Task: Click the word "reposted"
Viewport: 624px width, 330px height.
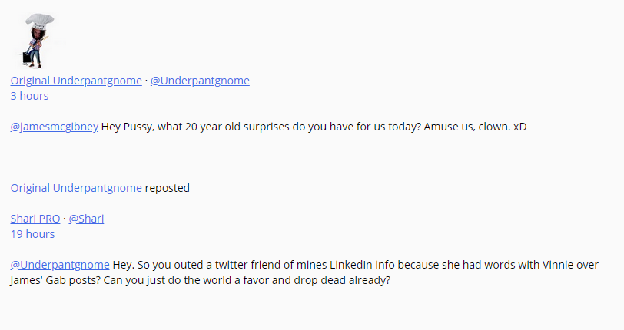Action: tap(168, 188)
